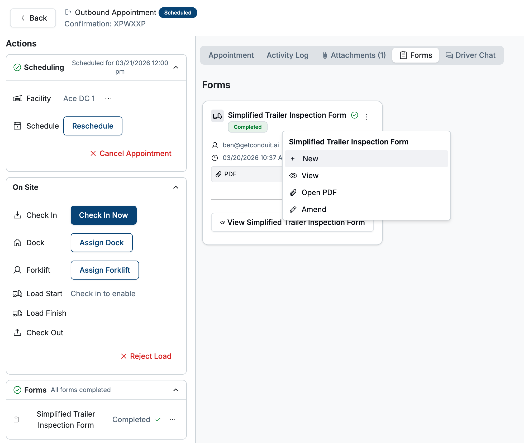Screen dimensions: 524x443
Task: Click View Simplified Trailer Inspection Form button
Action: point(292,222)
